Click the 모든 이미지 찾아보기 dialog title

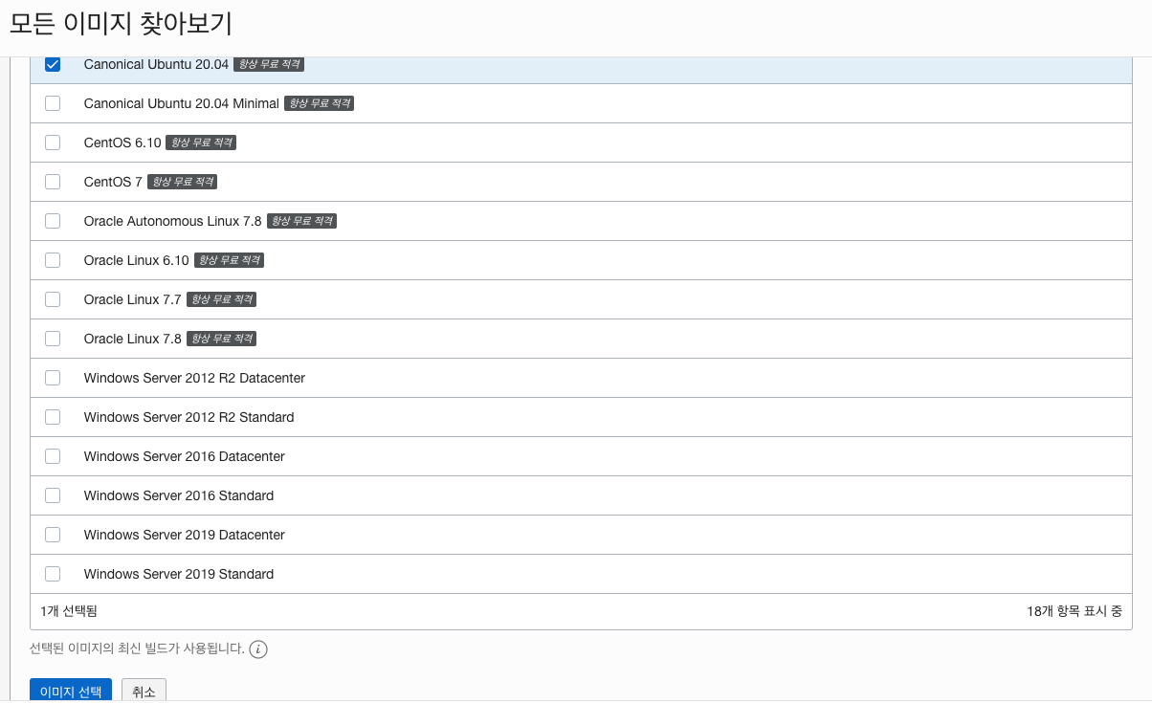point(121,24)
